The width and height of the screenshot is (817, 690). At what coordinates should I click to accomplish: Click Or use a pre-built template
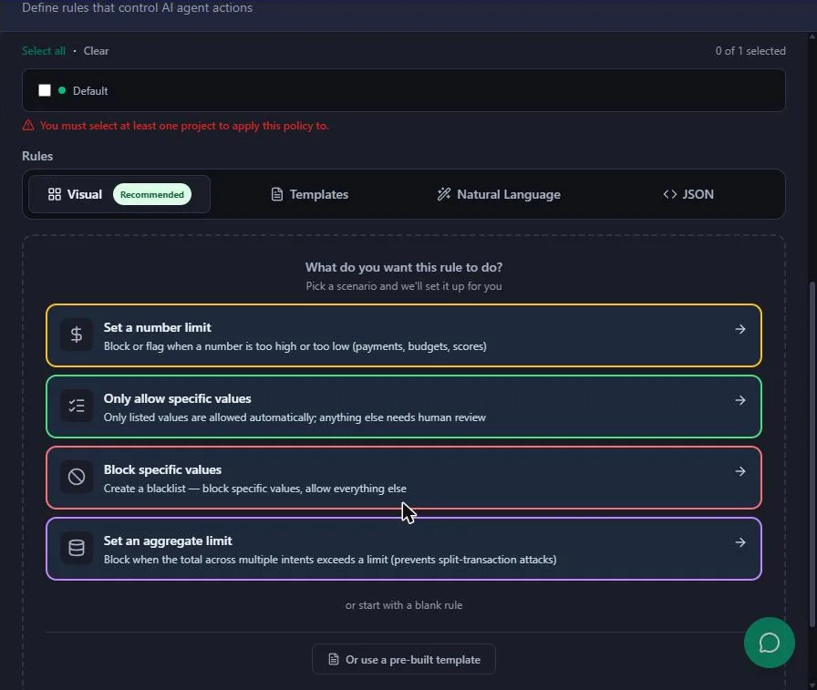click(404, 659)
